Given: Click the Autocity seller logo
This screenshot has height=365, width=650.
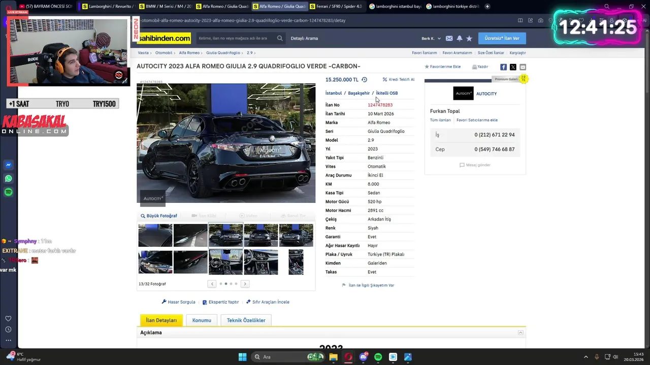Looking at the screenshot, I should [463, 93].
